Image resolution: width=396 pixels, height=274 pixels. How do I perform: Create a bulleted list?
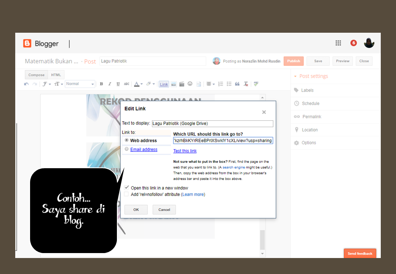tap(229, 84)
